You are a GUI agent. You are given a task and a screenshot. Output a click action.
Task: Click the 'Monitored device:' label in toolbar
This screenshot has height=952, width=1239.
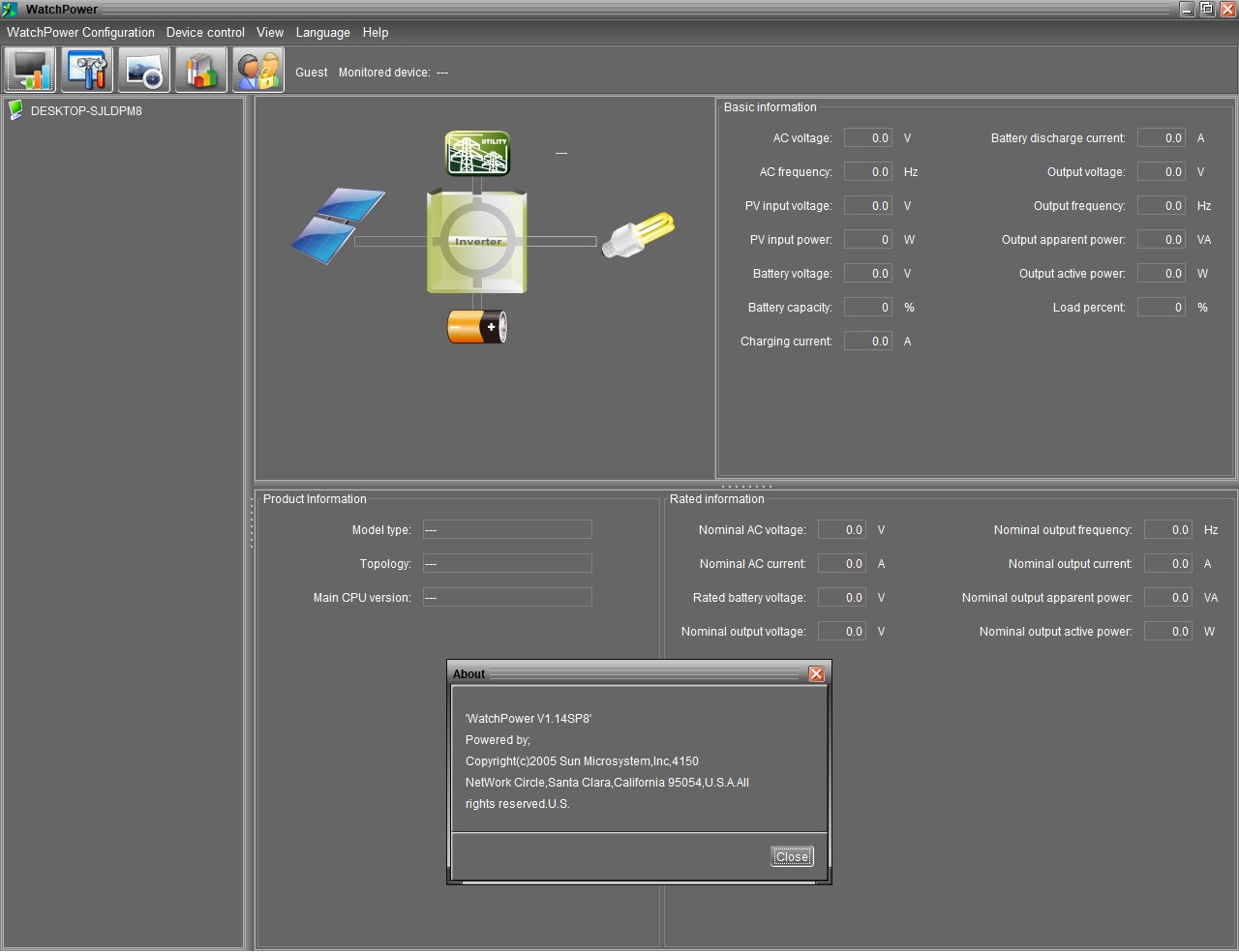384,73
